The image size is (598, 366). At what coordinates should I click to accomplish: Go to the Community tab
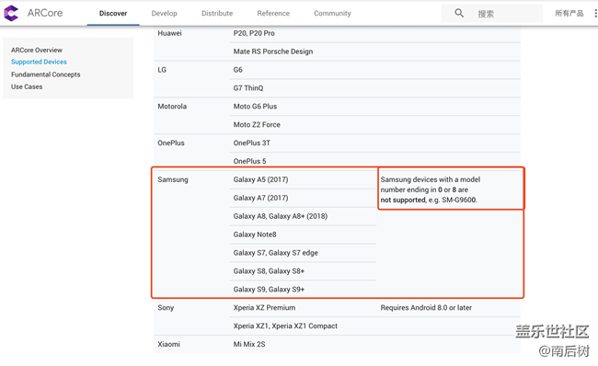point(332,14)
